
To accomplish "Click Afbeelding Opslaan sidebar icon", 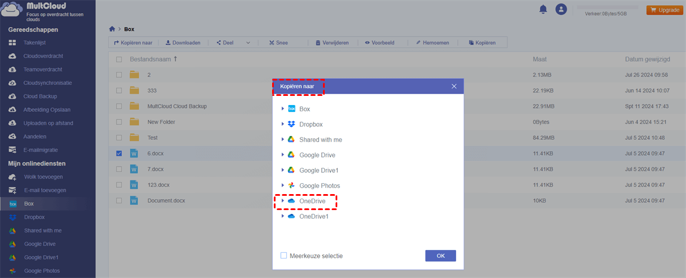I will (13, 110).
